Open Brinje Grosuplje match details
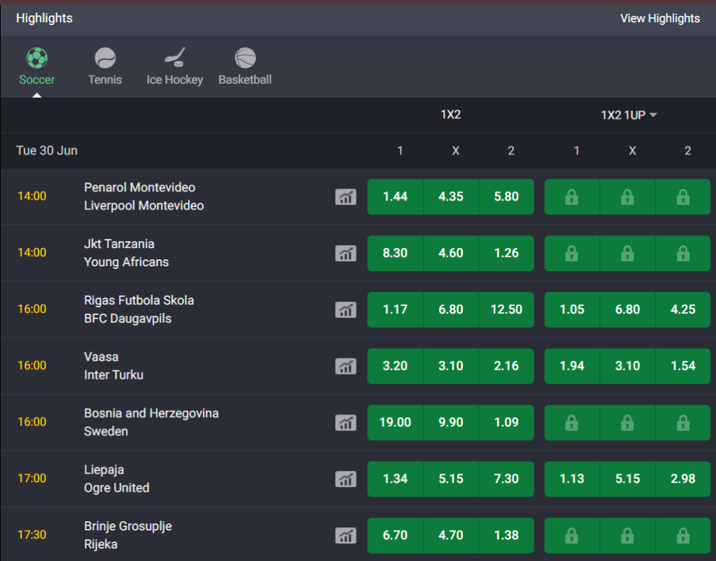The height and width of the screenshot is (561, 716). click(128, 535)
